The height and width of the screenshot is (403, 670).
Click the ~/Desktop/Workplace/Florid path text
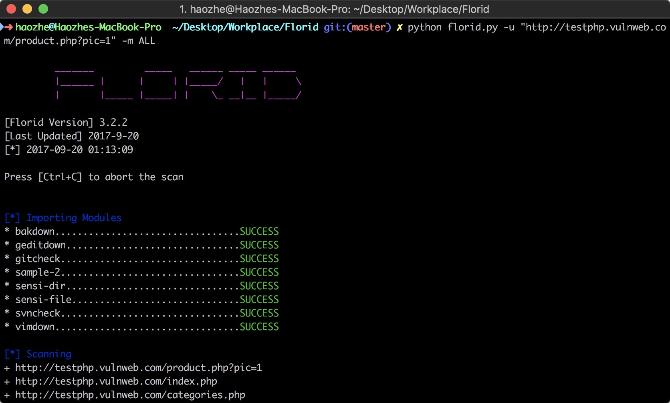coord(245,27)
